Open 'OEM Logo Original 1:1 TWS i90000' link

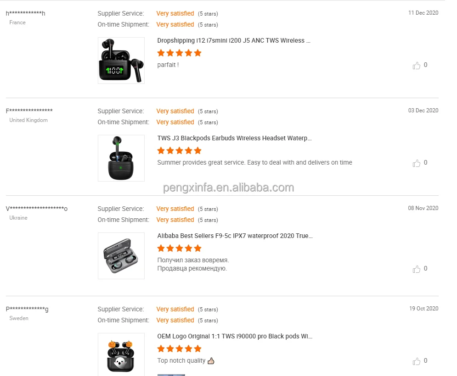(x=235, y=336)
